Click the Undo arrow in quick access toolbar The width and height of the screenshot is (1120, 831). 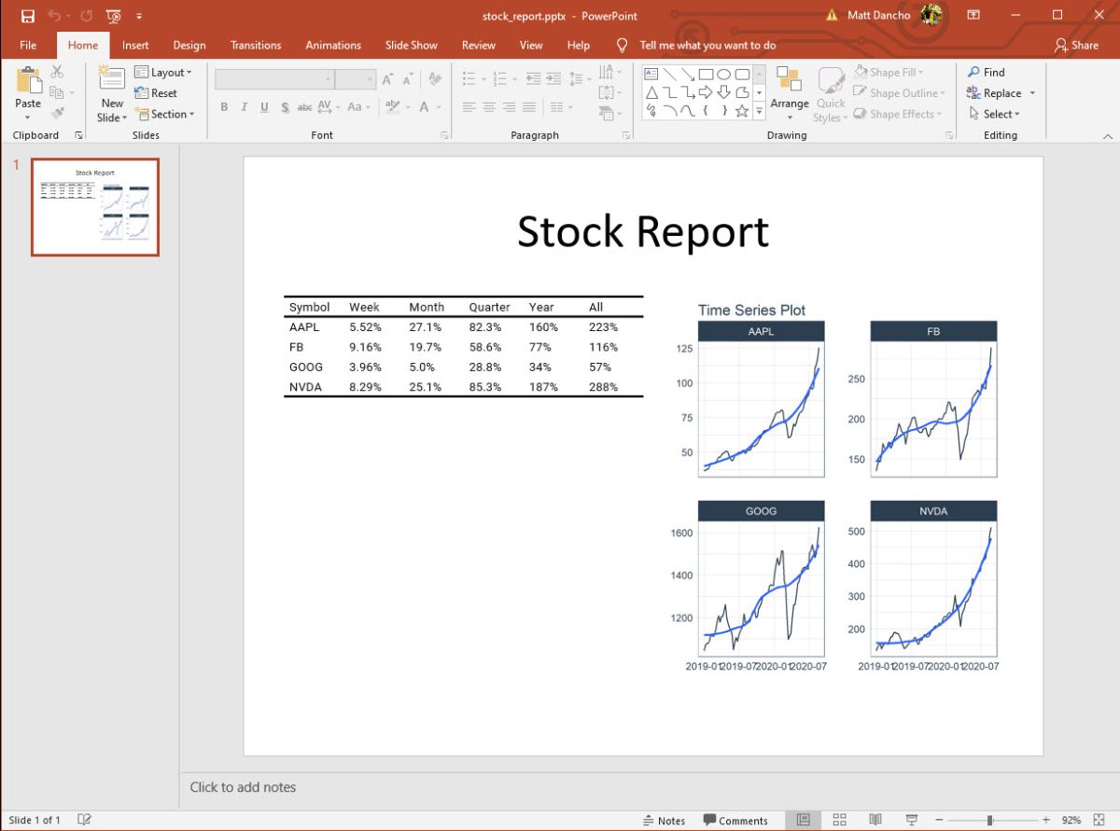pos(54,16)
